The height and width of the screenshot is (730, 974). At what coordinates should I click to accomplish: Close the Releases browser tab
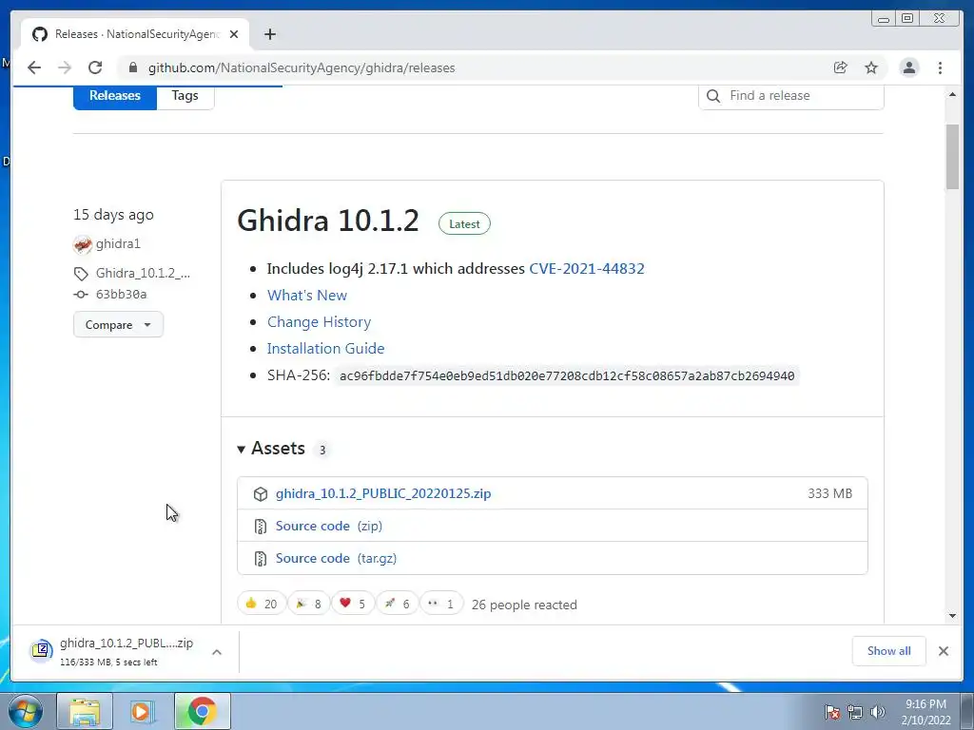234,34
